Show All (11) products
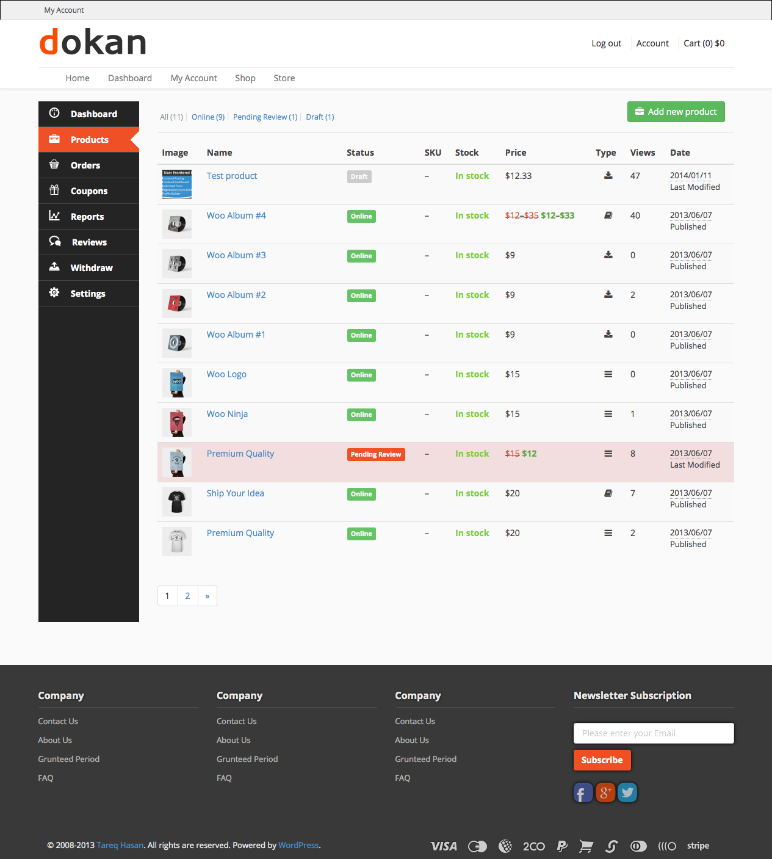 pyautogui.click(x=171, y=117)
